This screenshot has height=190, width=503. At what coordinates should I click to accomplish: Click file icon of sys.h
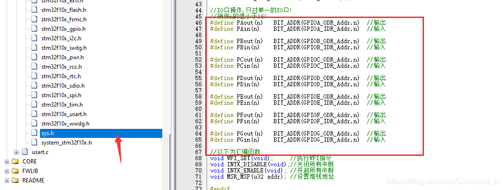[x=34, y=133]
